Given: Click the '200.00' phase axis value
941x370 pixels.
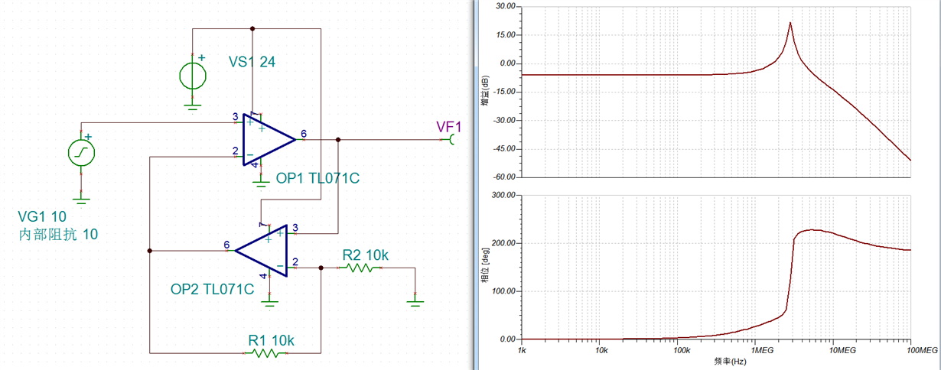Looking at the screenshot, I should (504, 243).
